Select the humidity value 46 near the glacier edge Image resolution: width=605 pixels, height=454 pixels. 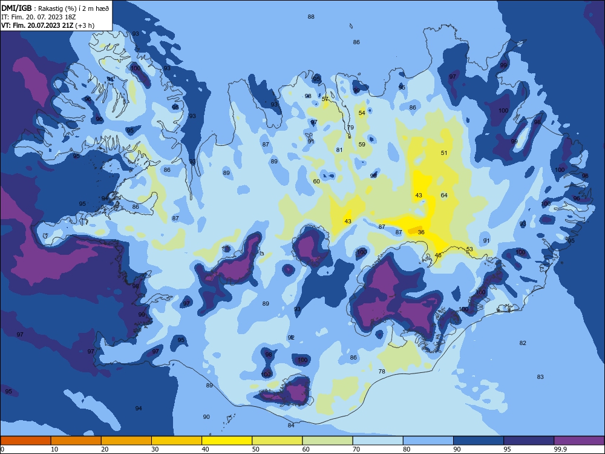coord(438,255)
